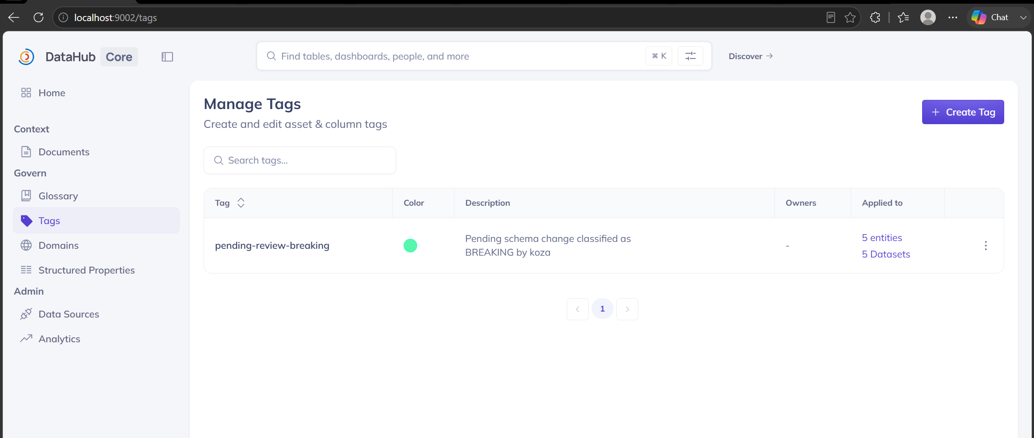Viewport: 1034px width, 438px height.
Task: Click the Create Tag button
Action: tap(963, 112)
